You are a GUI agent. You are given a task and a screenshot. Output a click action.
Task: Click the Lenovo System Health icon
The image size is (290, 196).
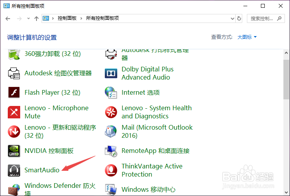(111, 112)
